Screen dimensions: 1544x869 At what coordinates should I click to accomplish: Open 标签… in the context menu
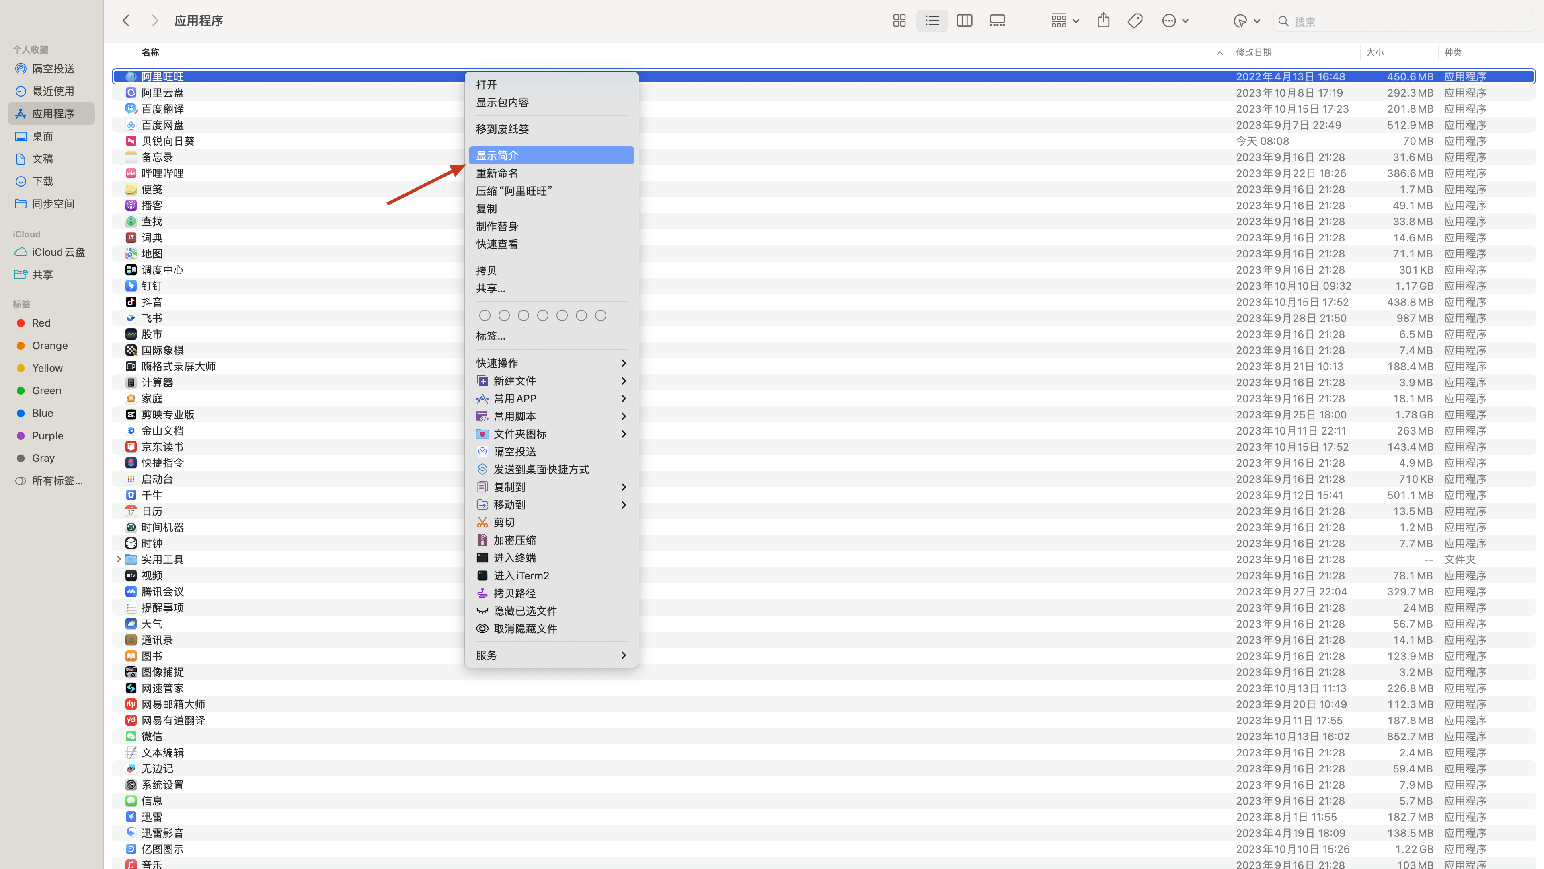(x=551, y=336)
